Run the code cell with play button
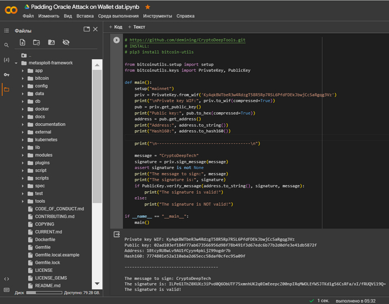Screen dimensions: 389x304 click(x=116, y=40)
